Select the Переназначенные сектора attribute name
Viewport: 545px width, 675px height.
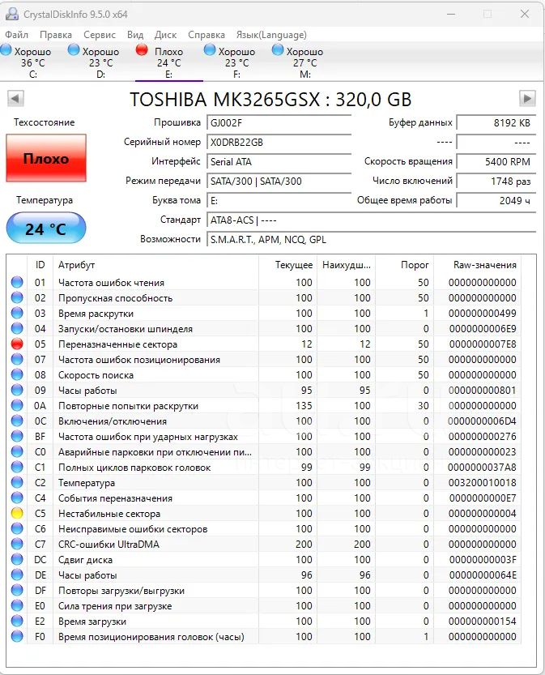pos(118,344)
